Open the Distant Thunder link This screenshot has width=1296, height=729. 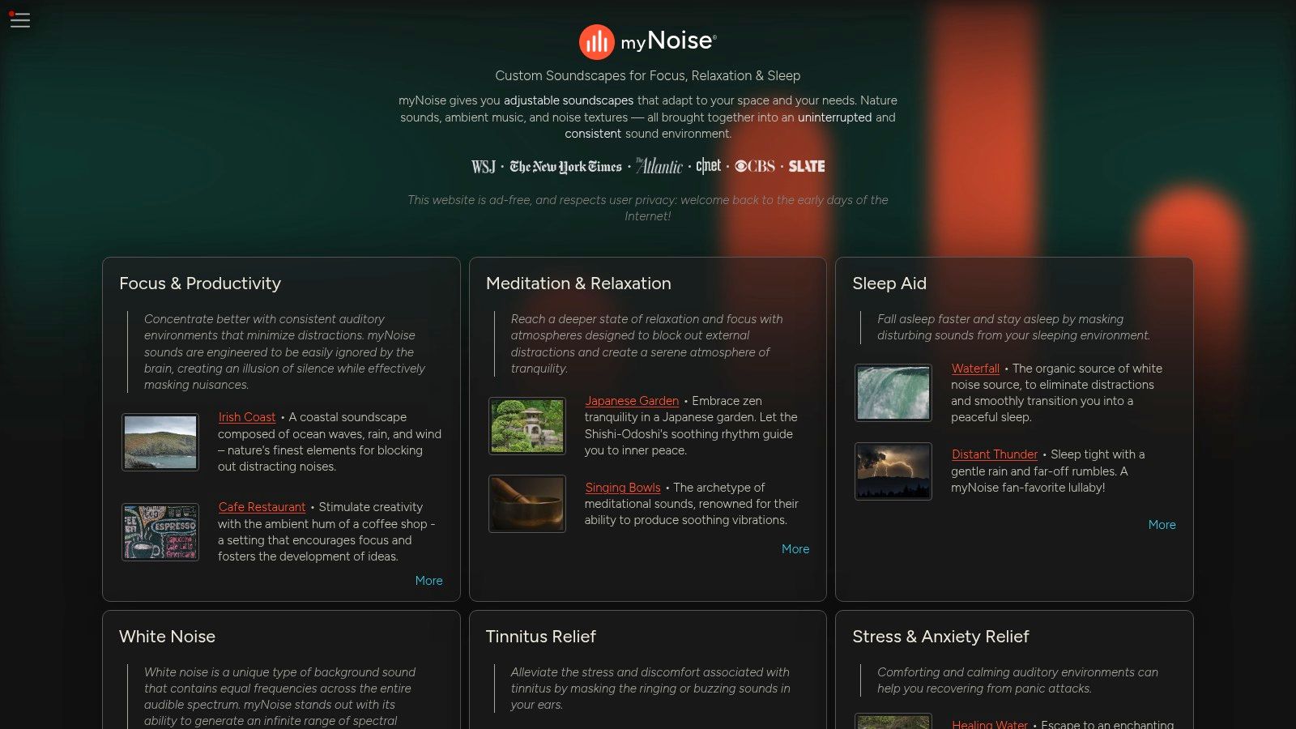(x=995, y=454)
